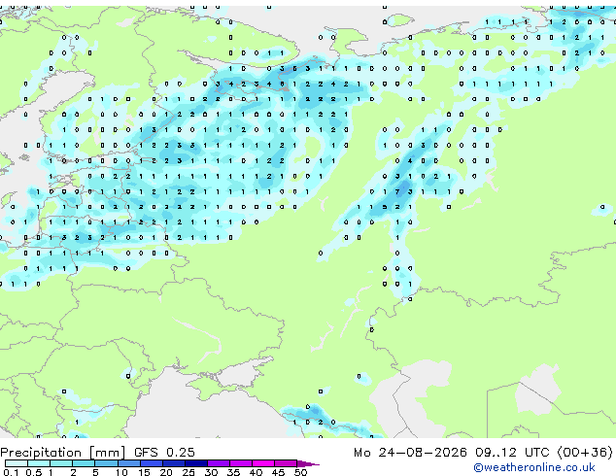Click the 5–10 mm legend color box
Screen dimensions: 616x476
(106, 463)
